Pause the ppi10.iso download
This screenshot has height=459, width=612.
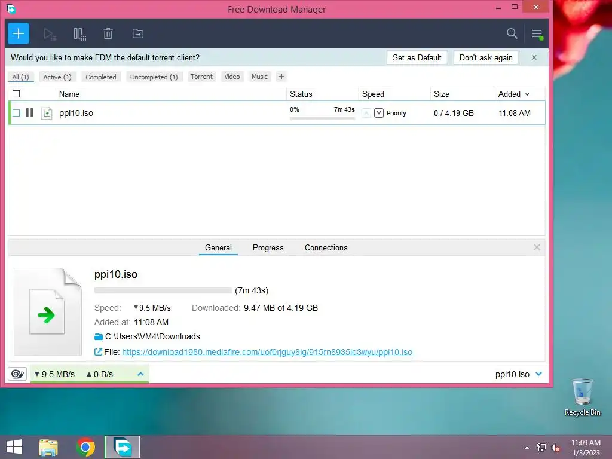coord(30,113)
